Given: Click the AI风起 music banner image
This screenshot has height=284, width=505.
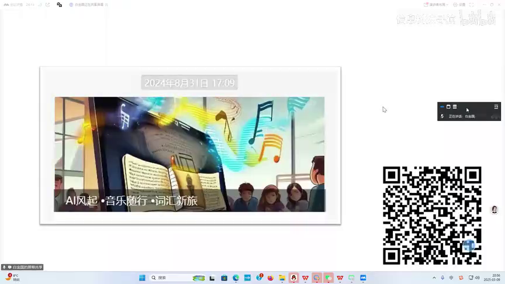Looking at the screenshot, I should coord(189,154).
